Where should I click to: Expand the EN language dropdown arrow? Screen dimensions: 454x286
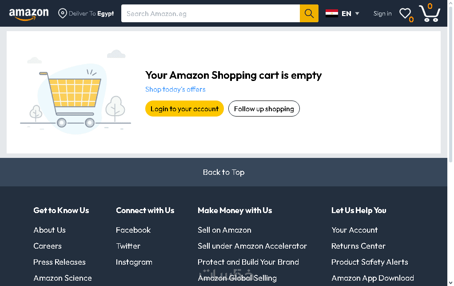coord(357,14)
